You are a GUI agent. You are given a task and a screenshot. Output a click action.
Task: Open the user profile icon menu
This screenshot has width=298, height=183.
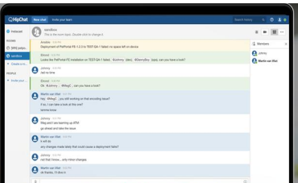tap(279, 20)
